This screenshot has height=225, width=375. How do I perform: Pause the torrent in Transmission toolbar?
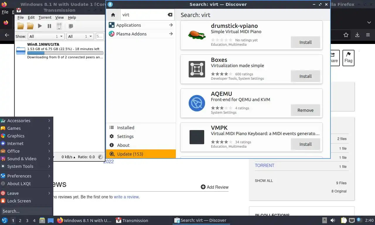point(50,26)
